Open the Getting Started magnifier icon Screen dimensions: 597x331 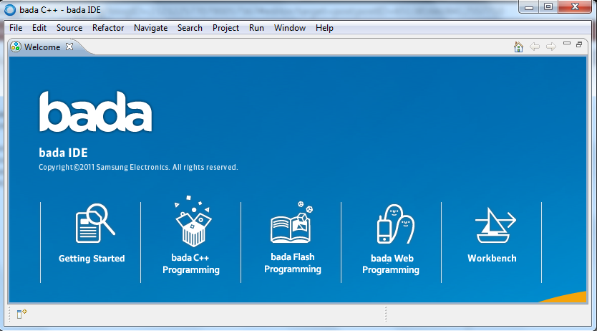tap(95, 224)
